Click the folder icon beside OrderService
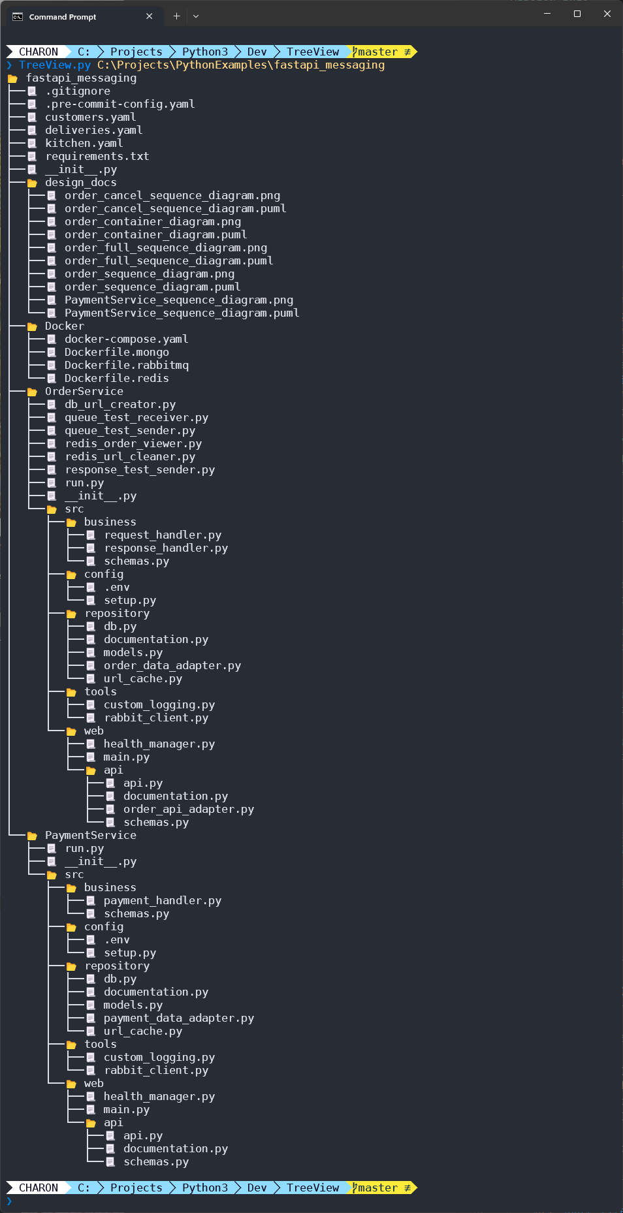 pyautogui.click(x=32, y=391)
